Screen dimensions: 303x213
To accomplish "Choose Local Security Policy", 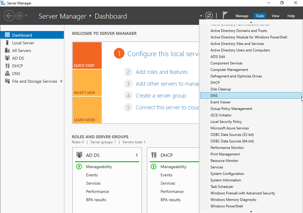I will point(251,122).
